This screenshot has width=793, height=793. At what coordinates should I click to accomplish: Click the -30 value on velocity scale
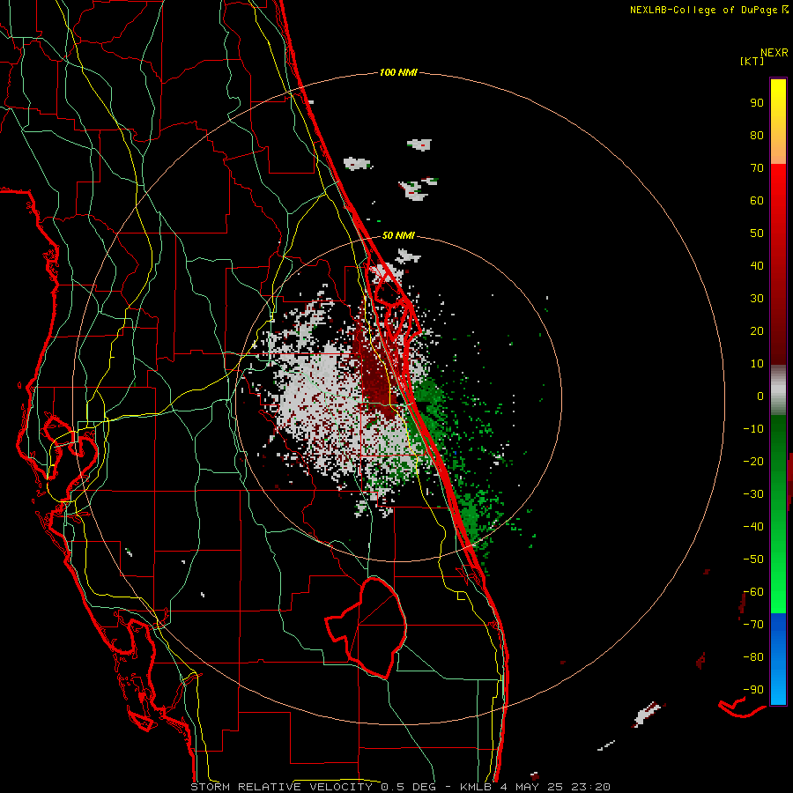pyautogui.click(x=753, y=494)
